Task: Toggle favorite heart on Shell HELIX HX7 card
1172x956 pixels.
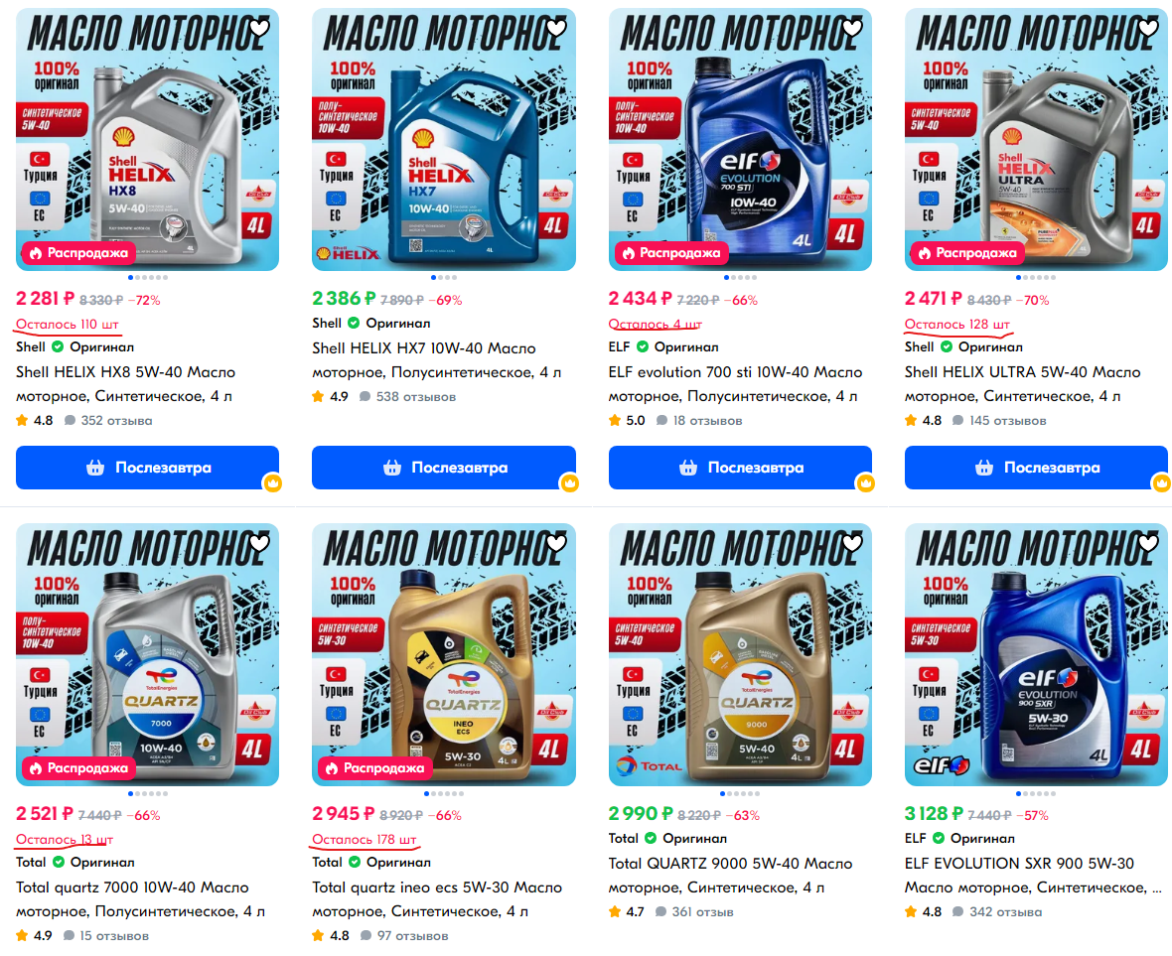Action: pos(556,29)
